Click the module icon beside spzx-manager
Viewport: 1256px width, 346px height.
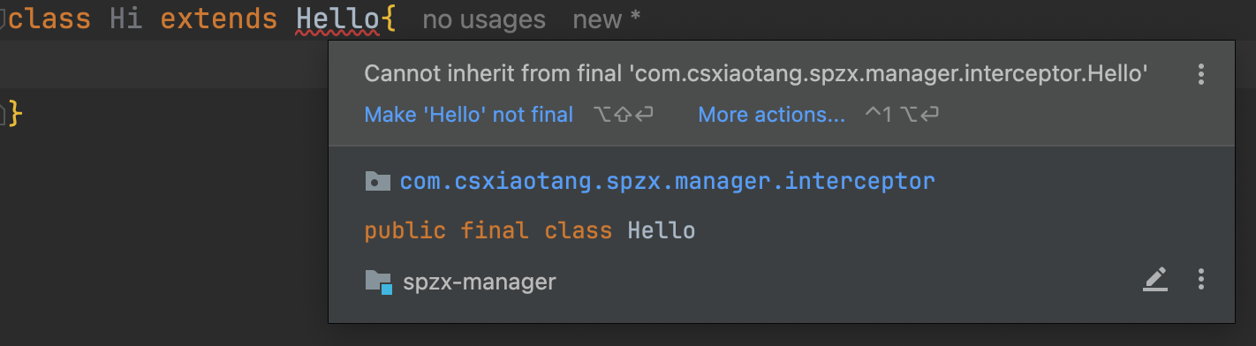(x=378, y=282)
